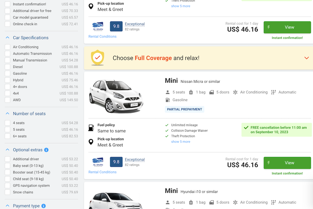The image size is (313, 209).
Task: Click the PARTIAL PREPAYMENT badge
Action: [184, 109]
